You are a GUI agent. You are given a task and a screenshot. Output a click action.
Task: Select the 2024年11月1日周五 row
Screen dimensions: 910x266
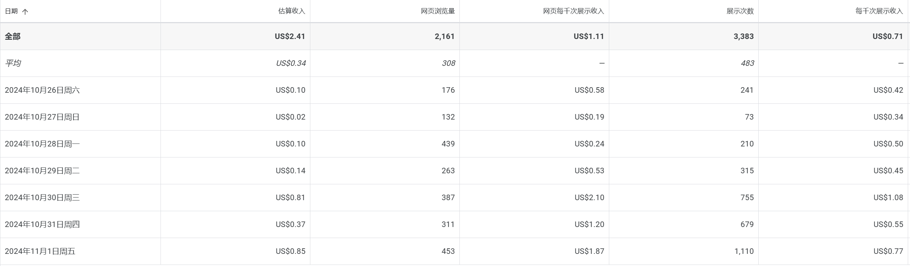tap(40, 251)
